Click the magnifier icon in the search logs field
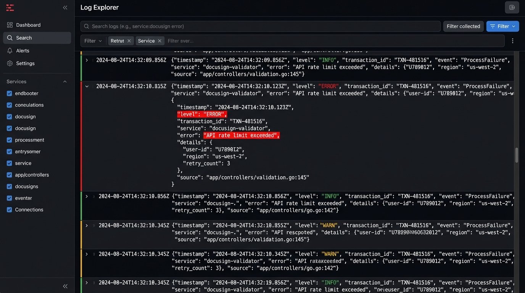 click(x=86, y=26)
